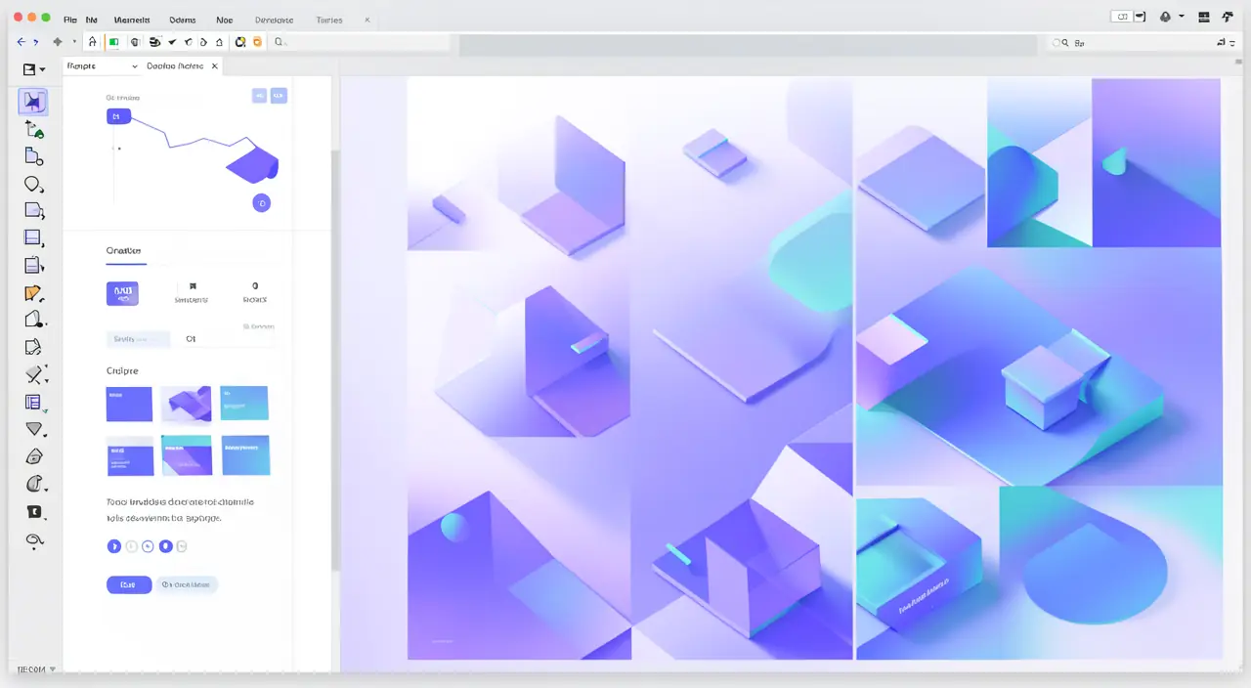The width and height of the screenshot is (1251, 688).
Task: Close the top tab with its X
Action: coord(367,20)
